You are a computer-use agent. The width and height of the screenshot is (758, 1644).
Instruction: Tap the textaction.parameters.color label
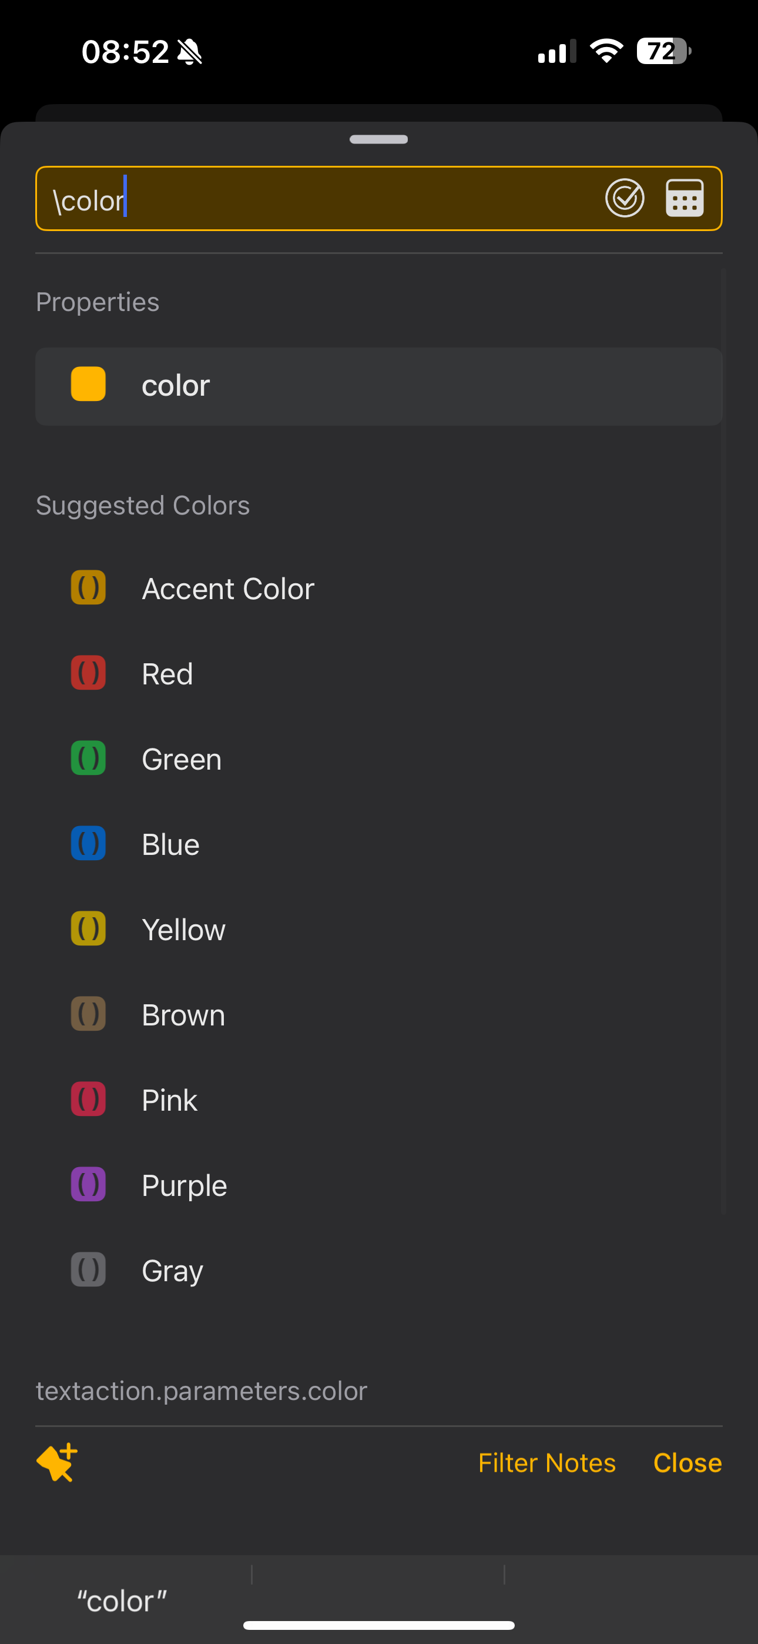pos(202,1391)
